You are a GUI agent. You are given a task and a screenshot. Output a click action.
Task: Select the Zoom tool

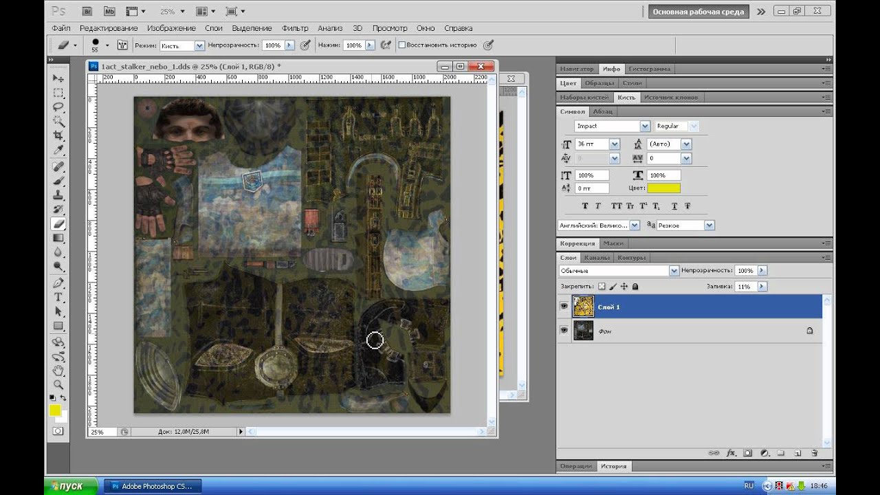58,385
